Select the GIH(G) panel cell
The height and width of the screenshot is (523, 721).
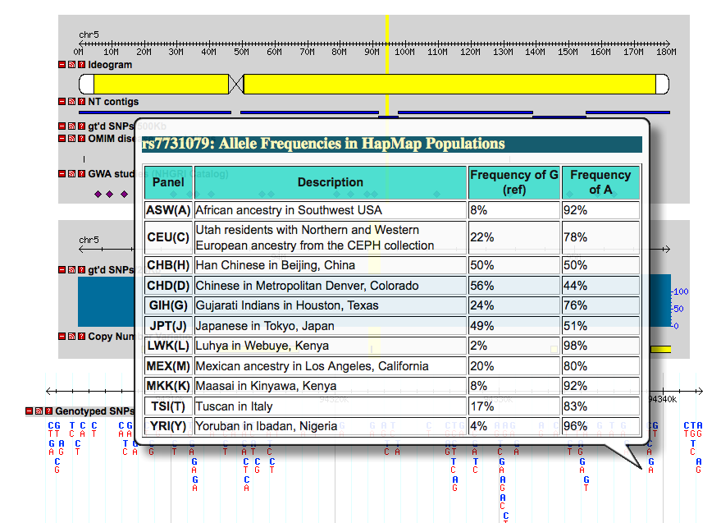click(x=168, y=305)
